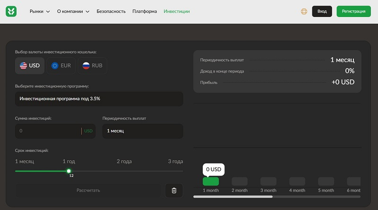Select EUR wallet currency
Screen dimensions: 378x210
coord(61,66)
